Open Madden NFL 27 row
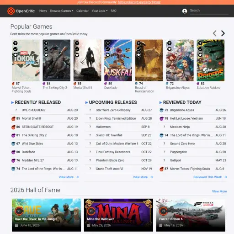The image size is (234, 234). point(45,160)
